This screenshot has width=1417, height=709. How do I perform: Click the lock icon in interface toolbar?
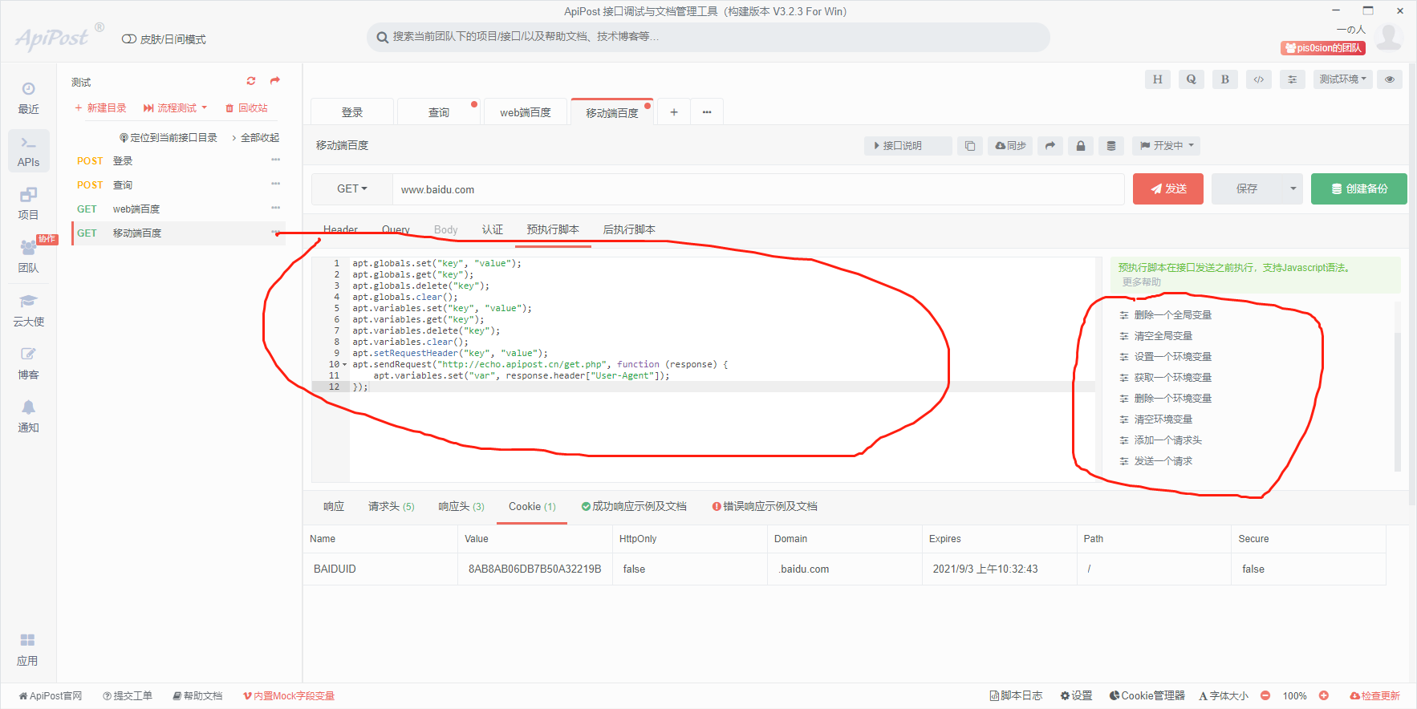point(1081,146)
